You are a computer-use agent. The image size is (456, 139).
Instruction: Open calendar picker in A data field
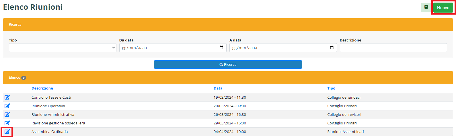click(332, 47)
